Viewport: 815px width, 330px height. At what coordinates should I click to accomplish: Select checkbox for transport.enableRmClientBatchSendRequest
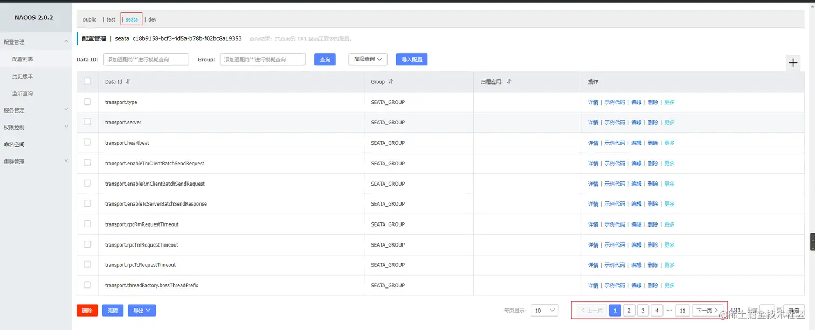click(87, 183)
